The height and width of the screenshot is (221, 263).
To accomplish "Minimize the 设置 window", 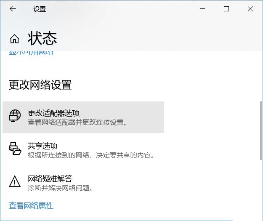I will (x=202, y=9).
